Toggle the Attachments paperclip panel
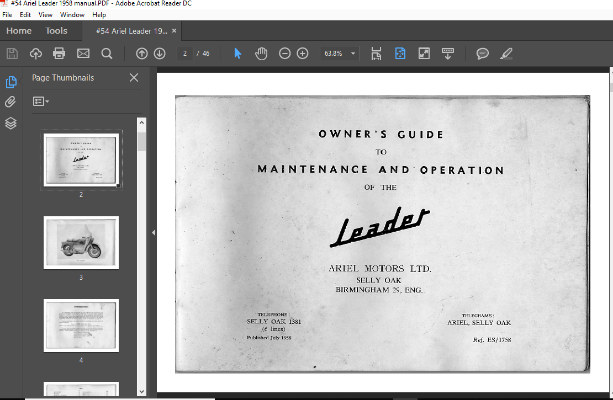This screenshot has height=400, width=613. point(11,102)
